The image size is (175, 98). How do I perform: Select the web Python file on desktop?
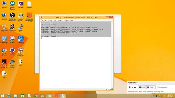tap(4, 74)
